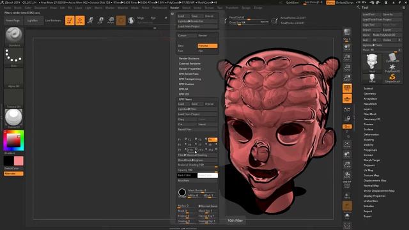This screenshot has width=409, height=230.
Task: Open the Preferences menu
Action: 160,8
